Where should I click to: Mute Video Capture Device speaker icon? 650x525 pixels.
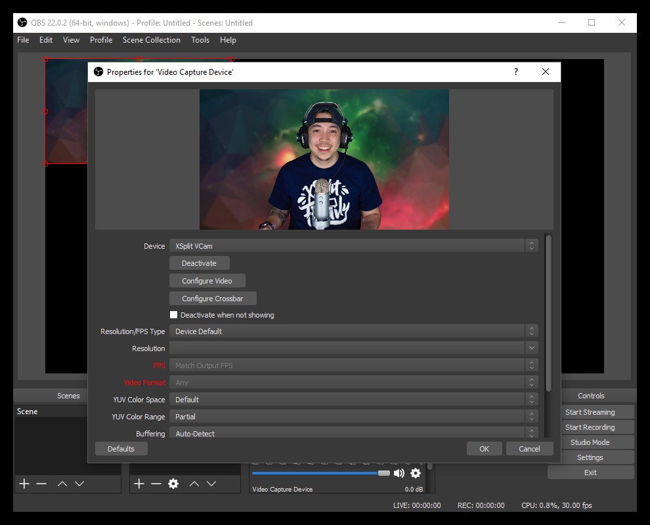(399, 473)
